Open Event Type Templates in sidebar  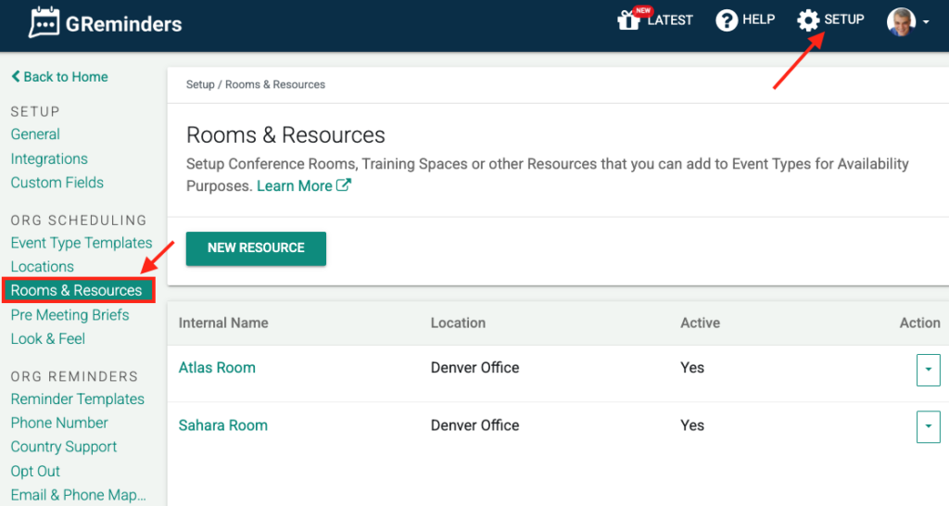click(x=82, y=243)
